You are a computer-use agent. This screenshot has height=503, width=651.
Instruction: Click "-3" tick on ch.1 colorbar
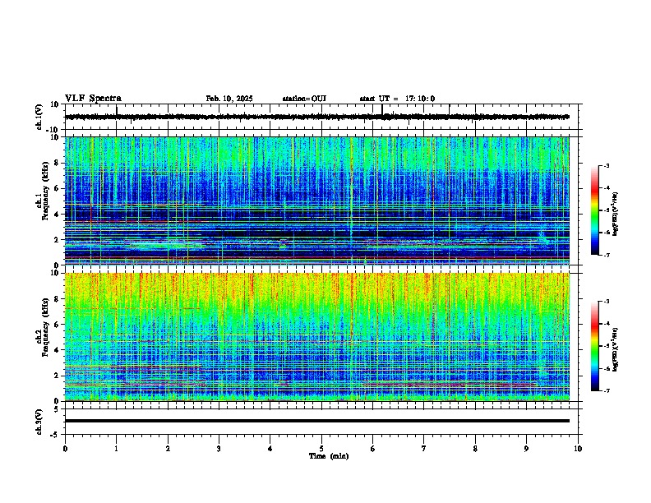(606, 166)
